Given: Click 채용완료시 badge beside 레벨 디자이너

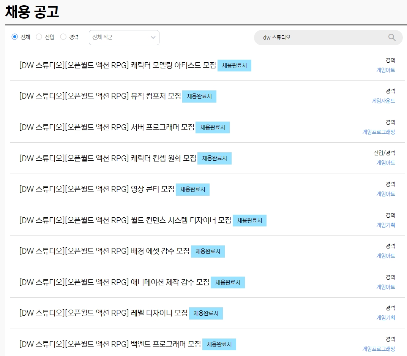Looking at the screenshot, I should 206,313.
